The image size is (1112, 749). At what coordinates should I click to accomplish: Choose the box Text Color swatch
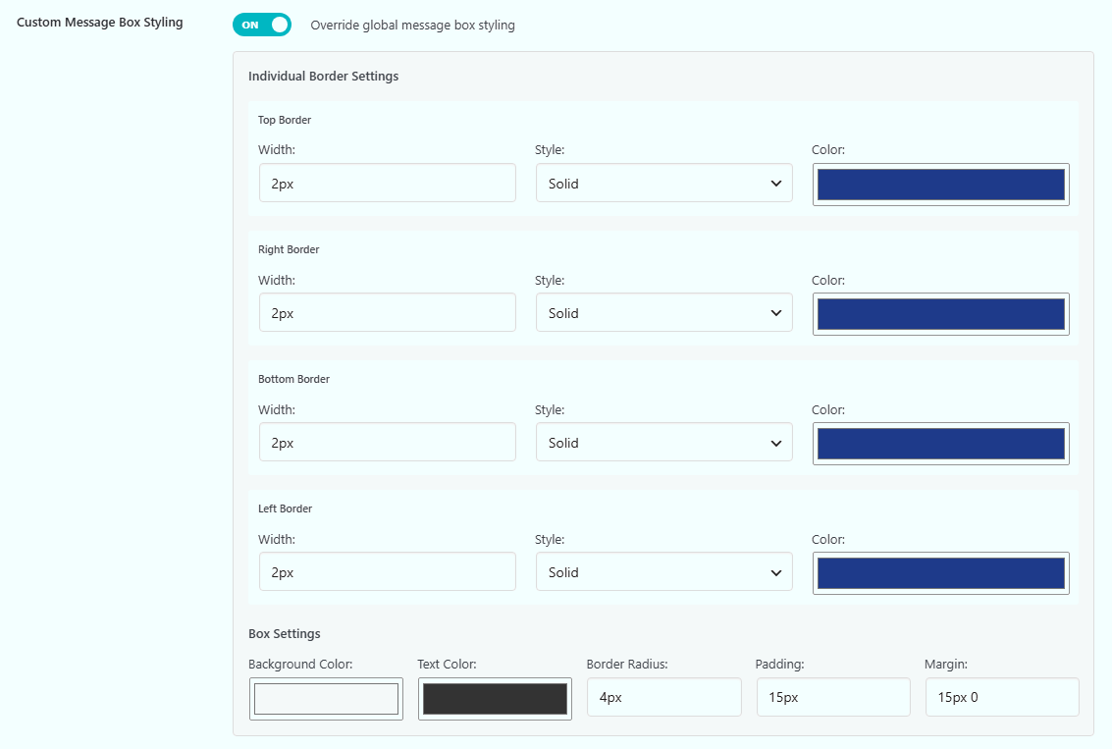(x=495, y=699)
